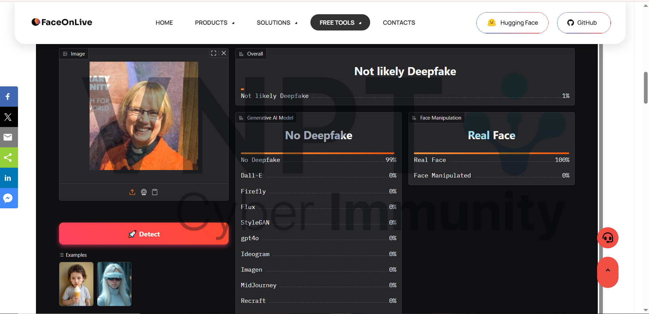Click the Flux result row

[319, 207]
